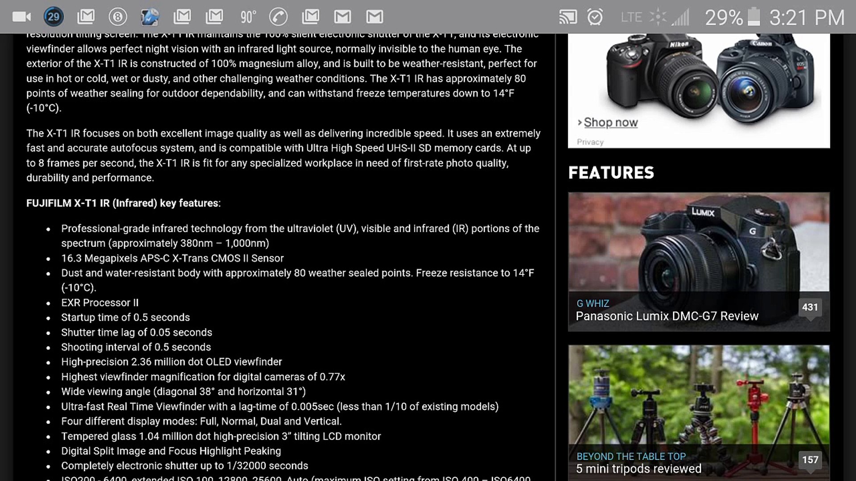Screen dimensions: 856x481
Task: Open the 157 comments bubble on tripods article
Action: pos(810,460)
